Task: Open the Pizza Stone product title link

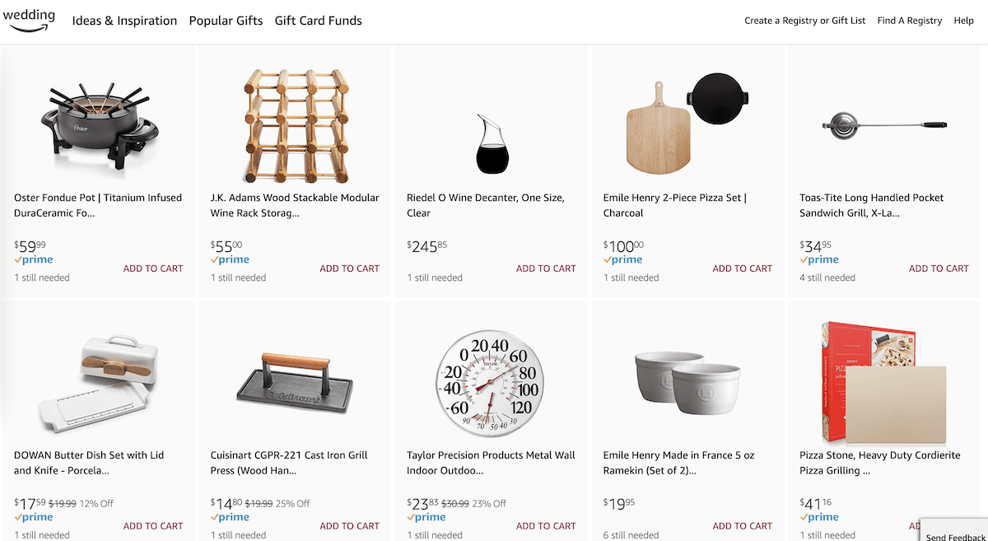Action: [x=882, y=463]
